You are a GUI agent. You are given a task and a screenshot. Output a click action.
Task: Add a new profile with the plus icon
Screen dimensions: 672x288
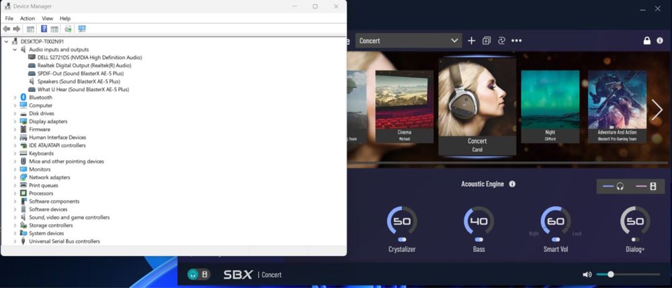[x=472, y=41]
